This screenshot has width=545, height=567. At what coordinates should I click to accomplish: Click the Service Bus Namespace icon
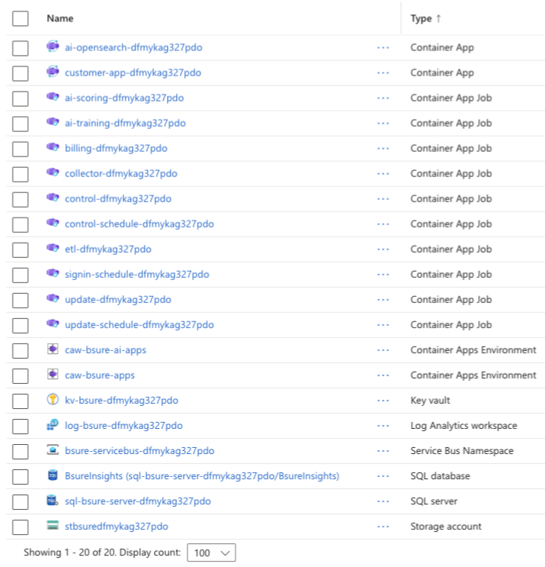(52, 450)
